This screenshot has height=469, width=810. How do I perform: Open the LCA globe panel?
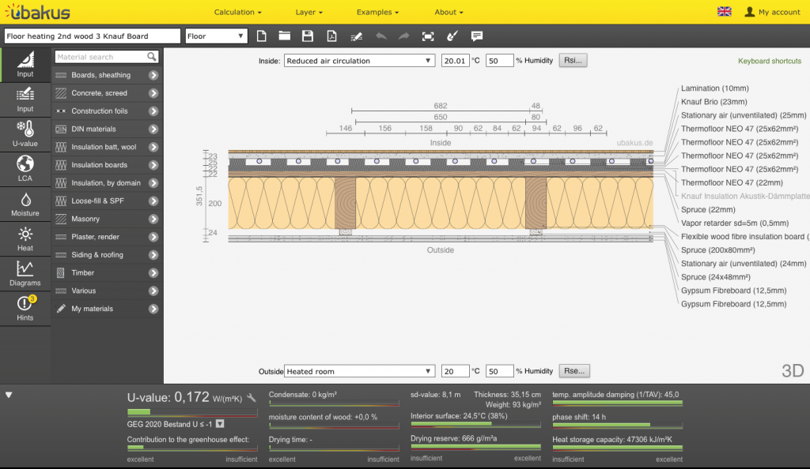click(x=25, y=168)
